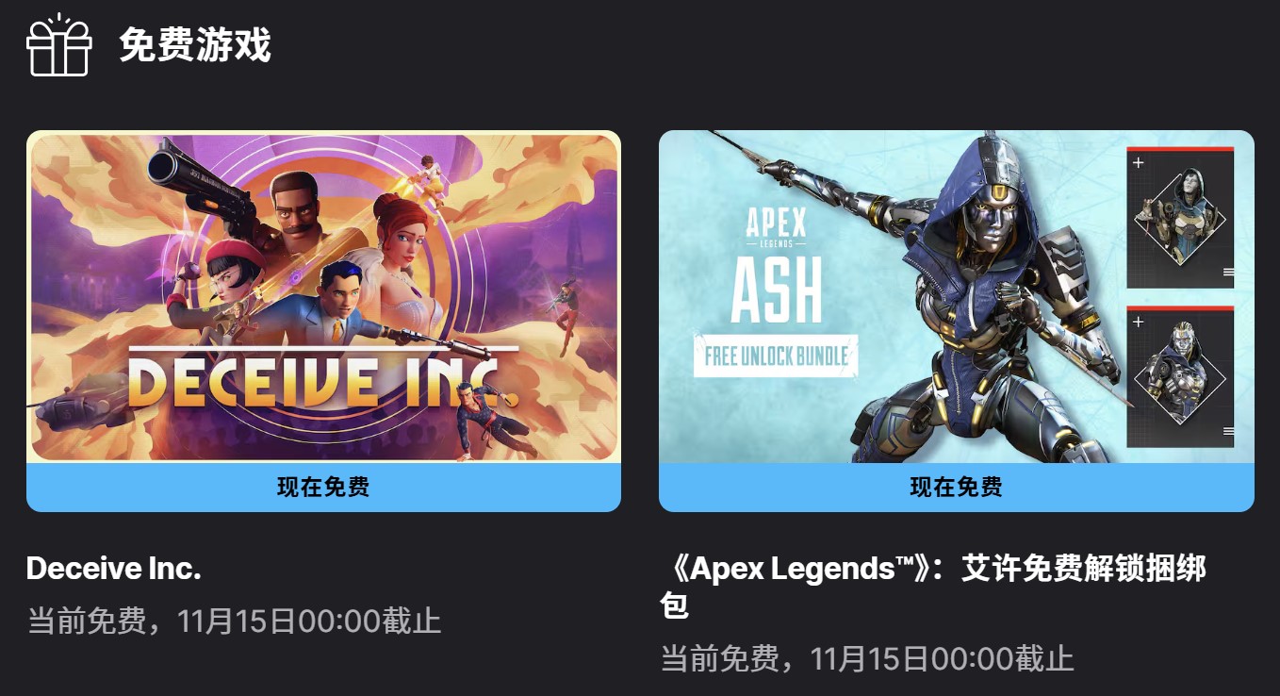Open the Deceive Inc. title link

[114, 568]
